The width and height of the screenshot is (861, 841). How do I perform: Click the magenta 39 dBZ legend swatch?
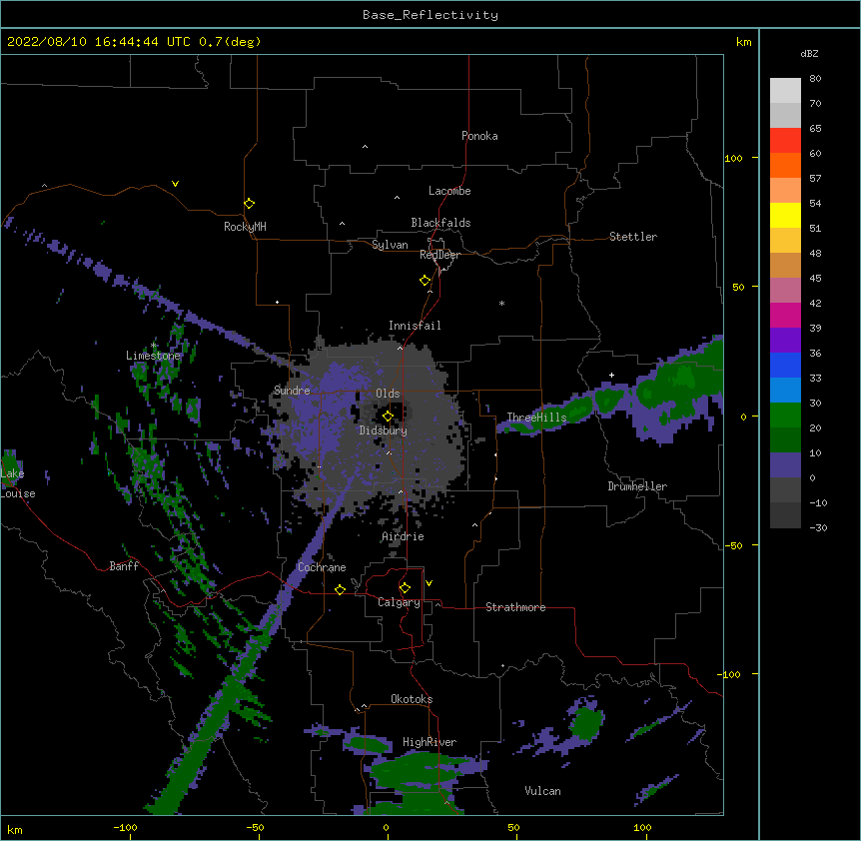pyautogui.click(x=785, y=315)
